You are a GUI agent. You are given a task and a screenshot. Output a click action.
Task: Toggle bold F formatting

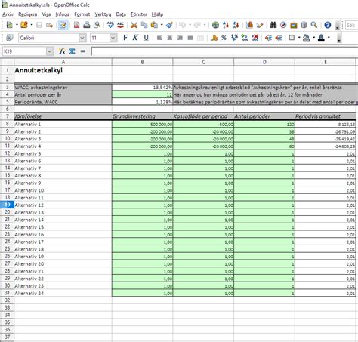125,38
